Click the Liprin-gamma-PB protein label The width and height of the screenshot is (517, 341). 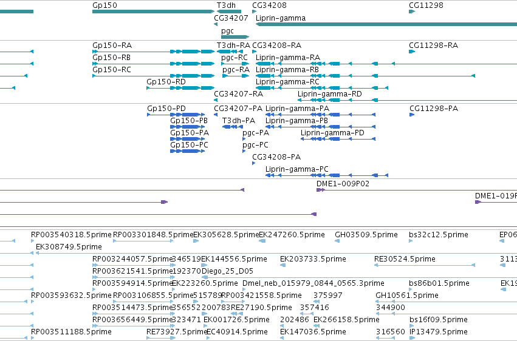coord(296,121)
